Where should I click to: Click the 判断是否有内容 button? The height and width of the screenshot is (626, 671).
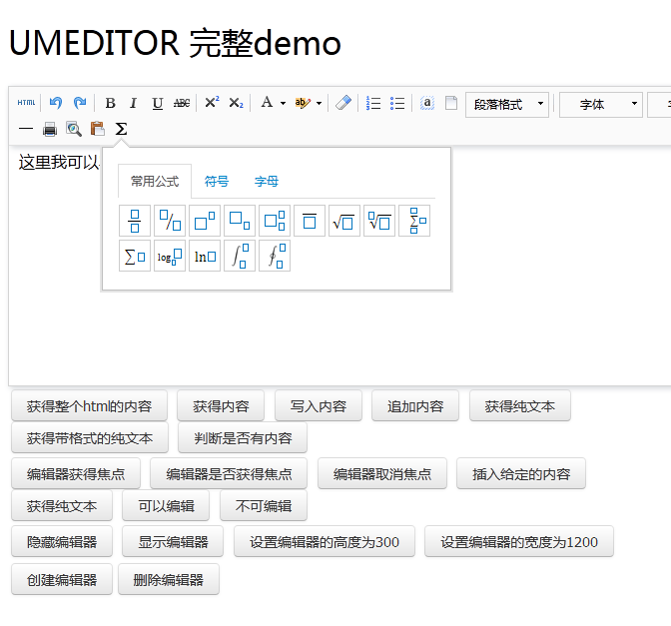(243, 437)
